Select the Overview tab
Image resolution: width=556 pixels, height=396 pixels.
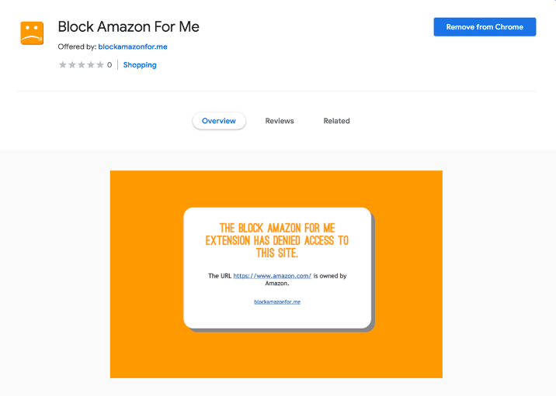(x=219, y=121)
